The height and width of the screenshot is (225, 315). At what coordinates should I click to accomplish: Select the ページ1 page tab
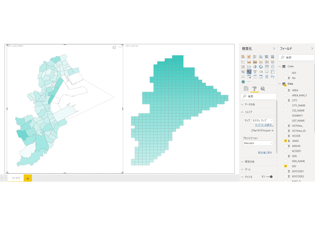click(x=16, y=178)
